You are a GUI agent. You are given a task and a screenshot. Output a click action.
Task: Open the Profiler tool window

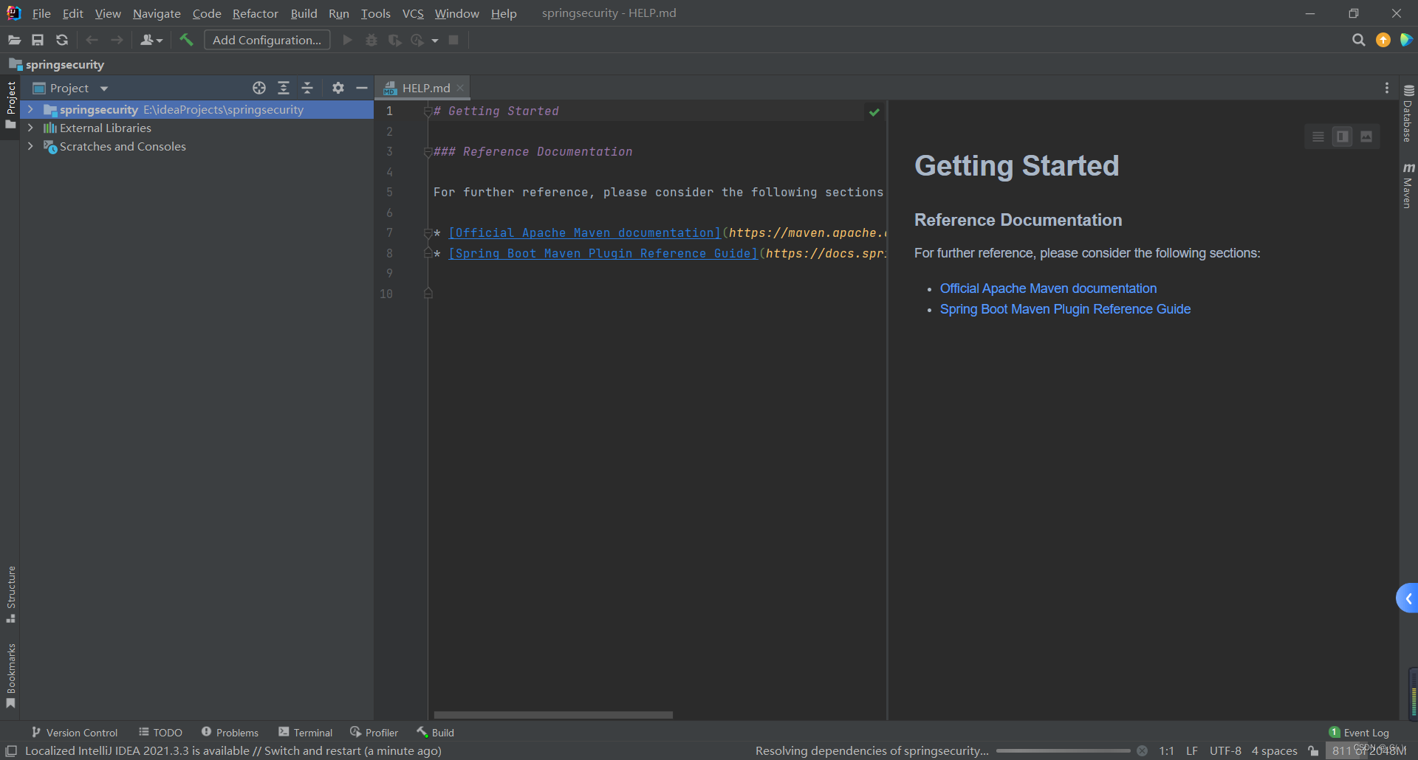point(374,733)
